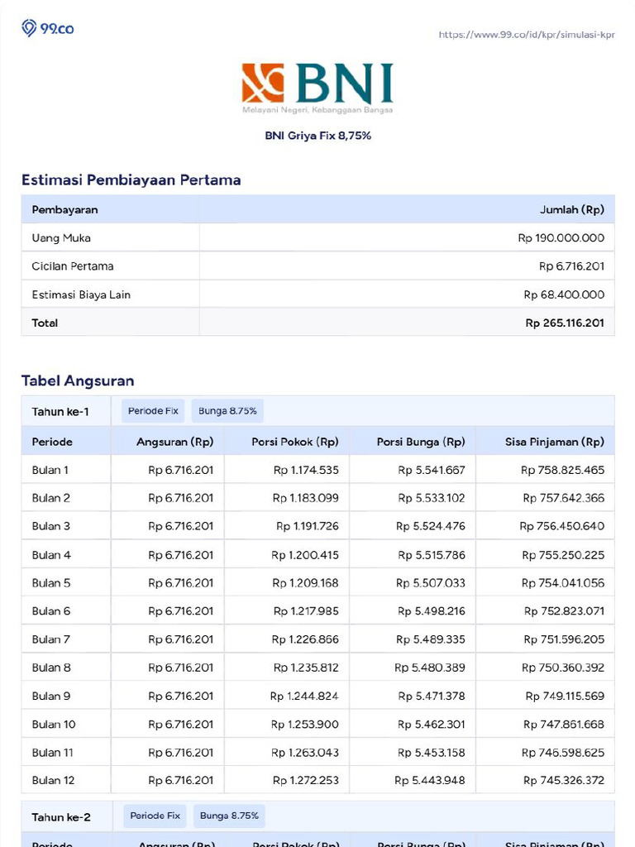Click the BNI bank logo
The width and height of the screenshot is (635, 847).
317,88
